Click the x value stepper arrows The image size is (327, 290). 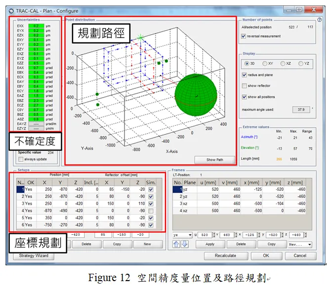(x=259, y=235)
